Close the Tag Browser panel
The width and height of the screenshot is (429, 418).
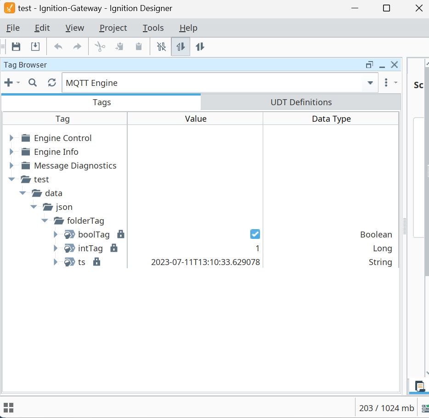[x=394, y=65]
